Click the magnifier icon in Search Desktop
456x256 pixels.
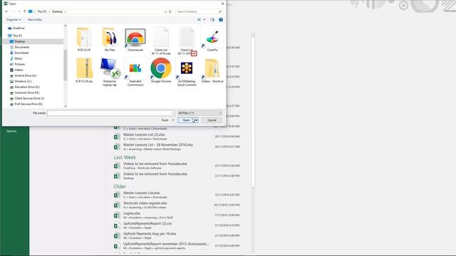coord(220,11)
